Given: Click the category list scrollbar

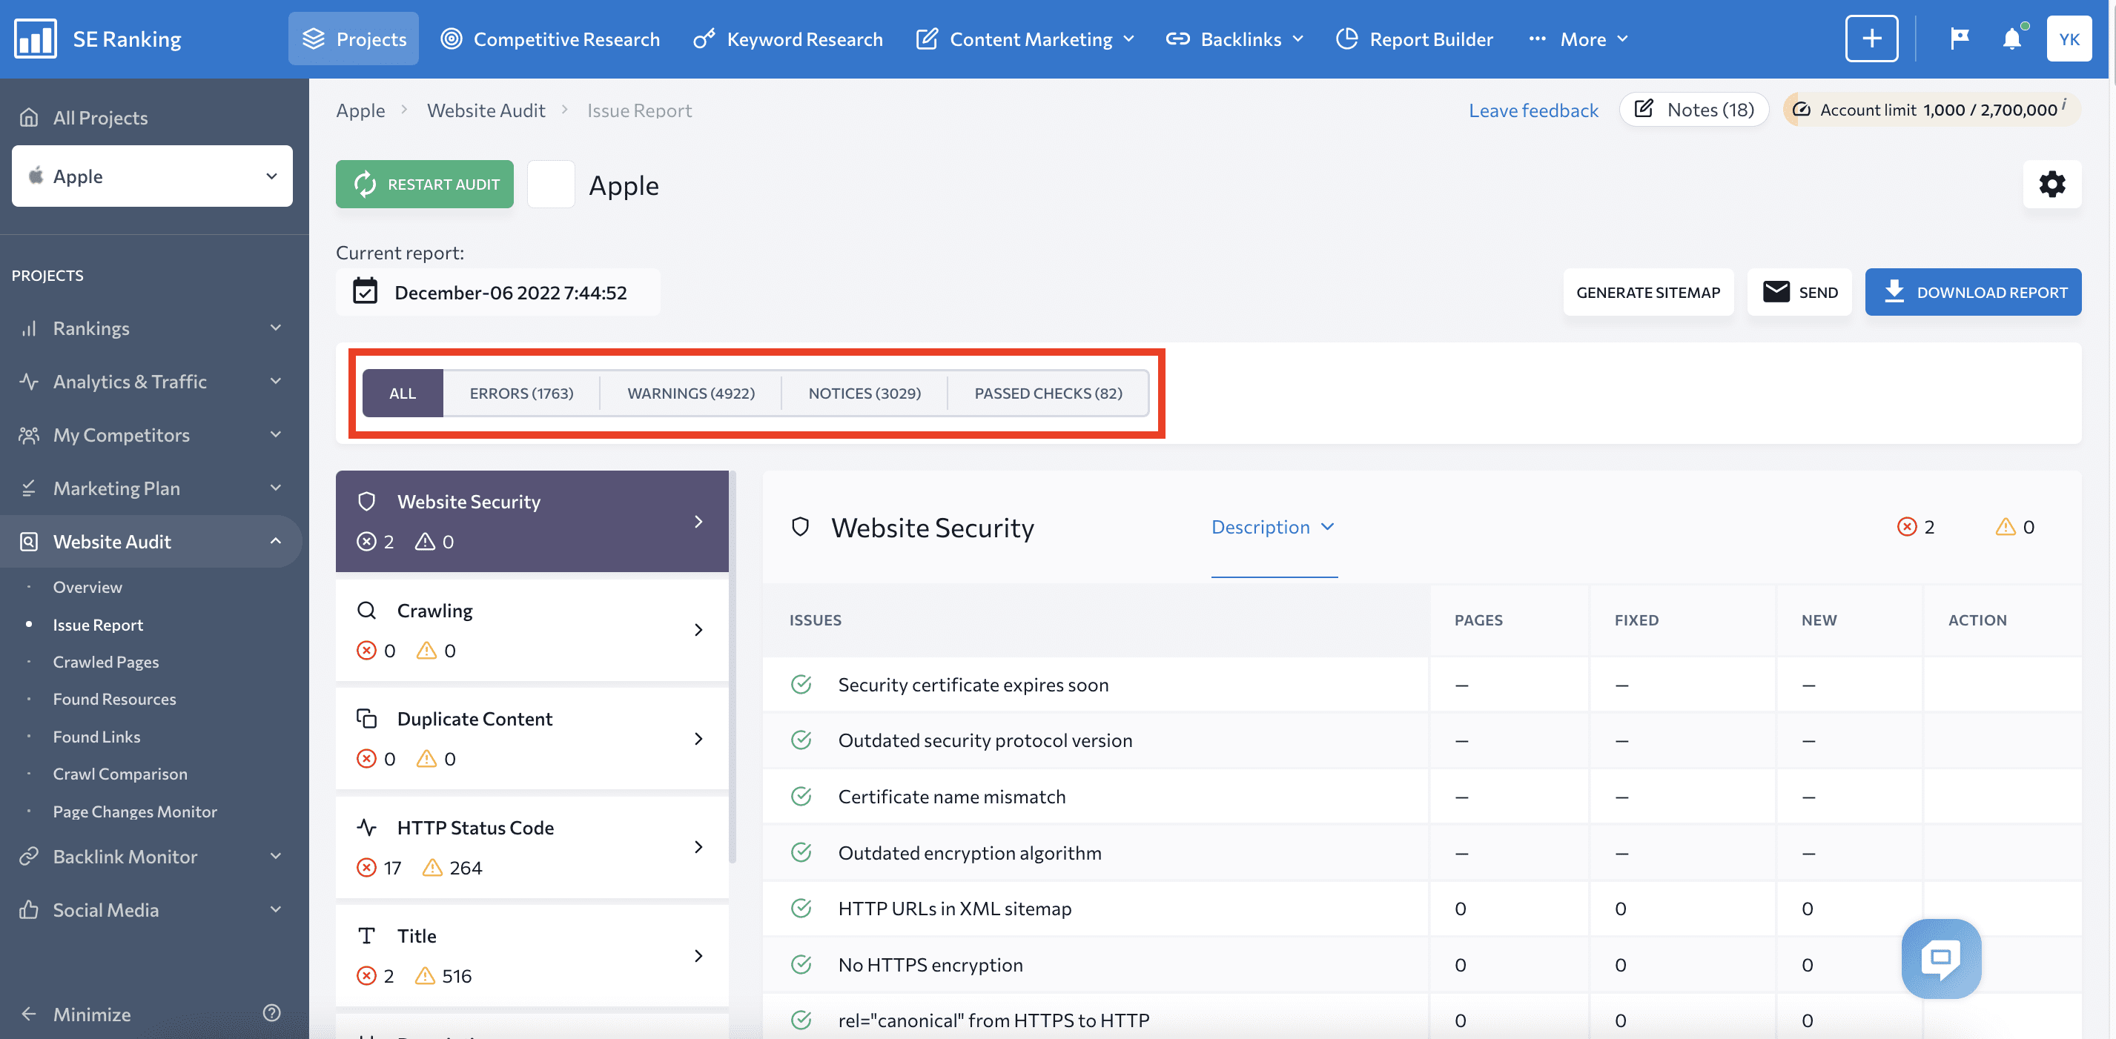Looking at the screenshot, I should (732, 667).
